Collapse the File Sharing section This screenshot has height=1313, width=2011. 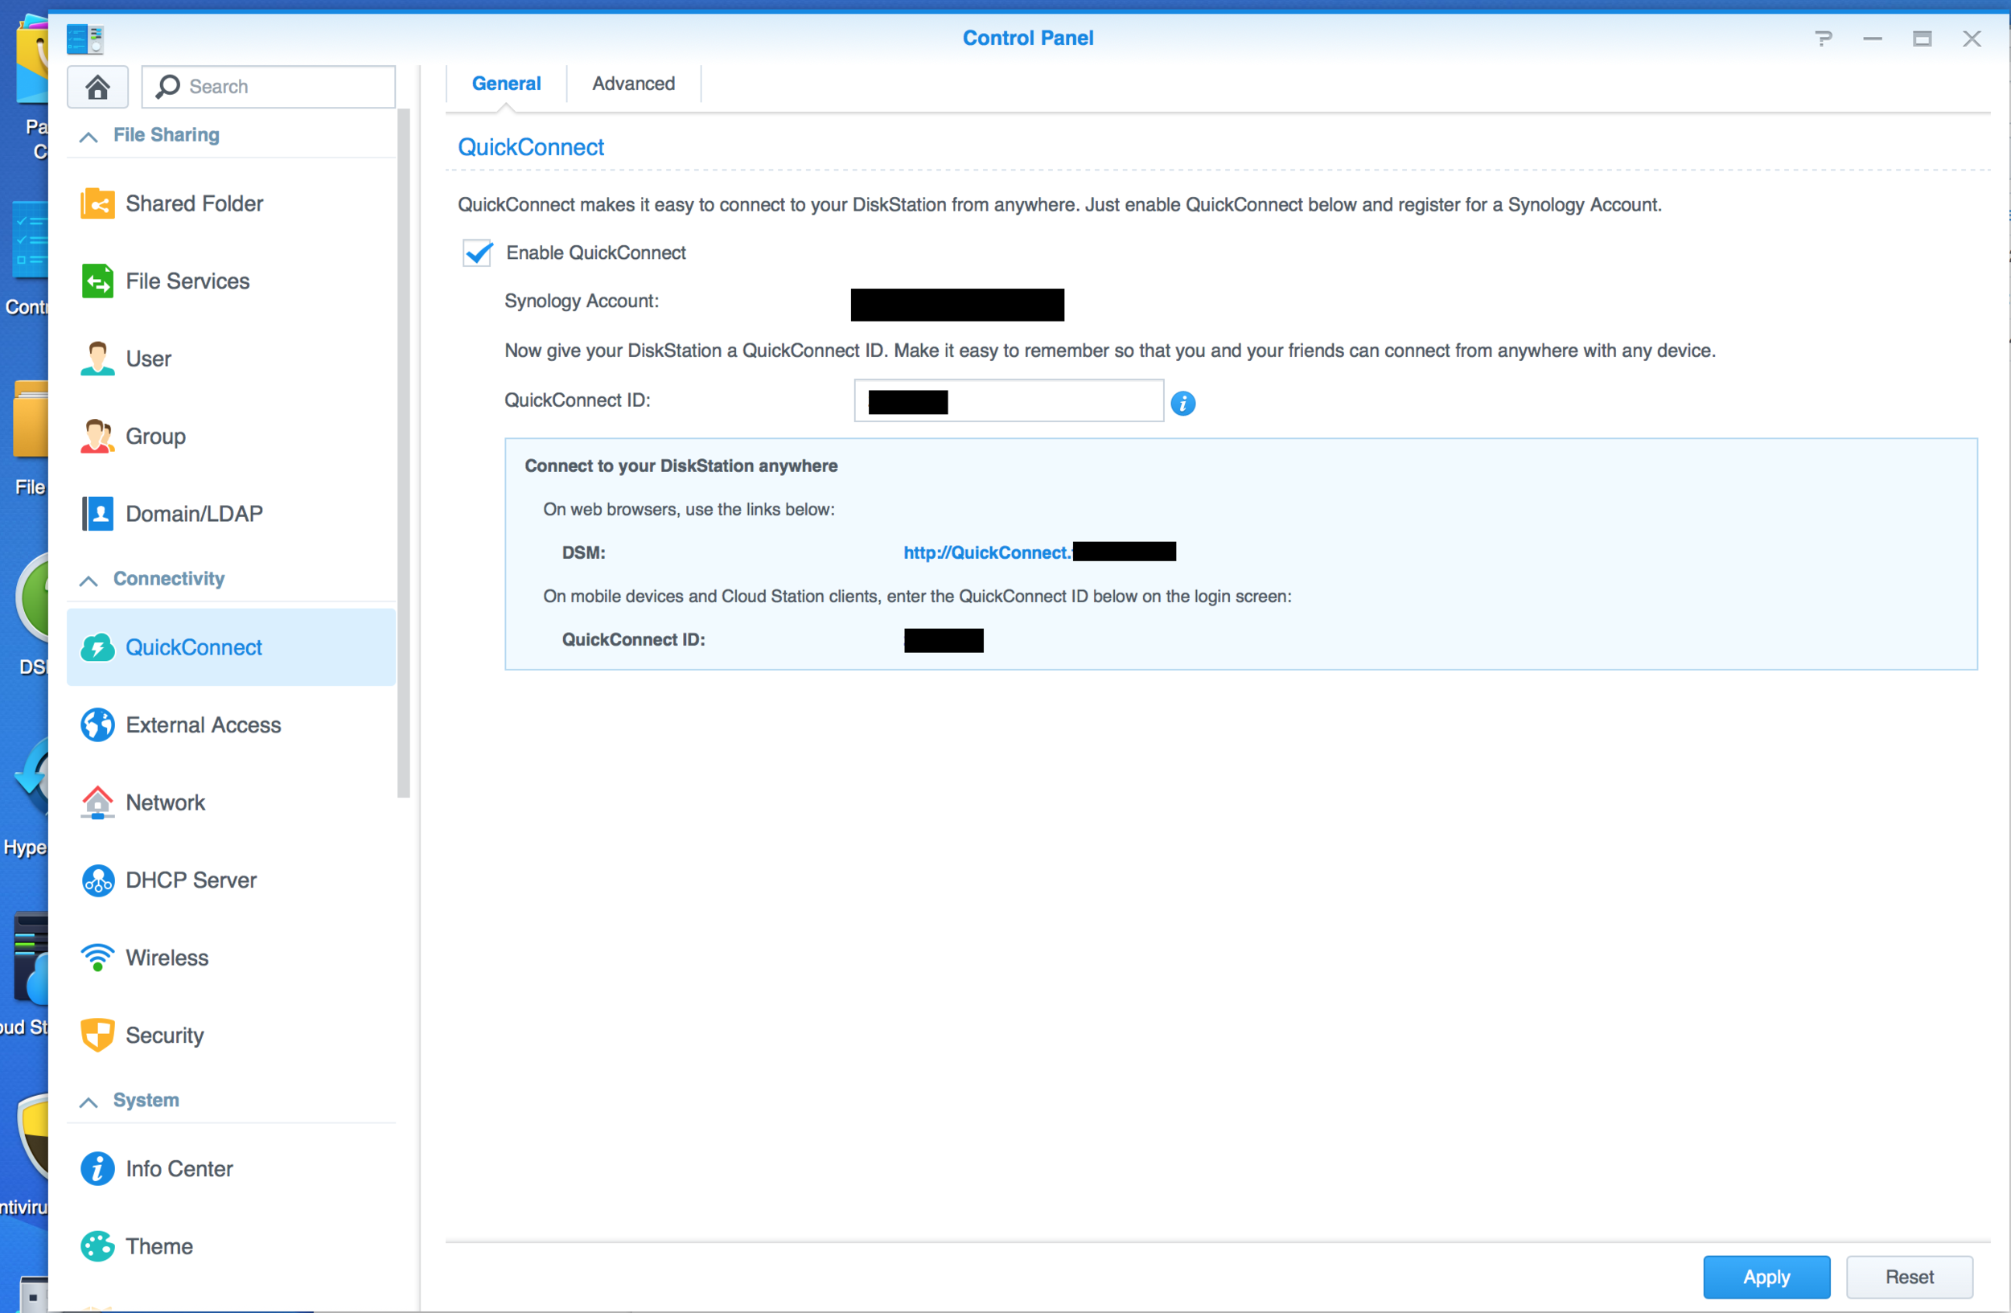click(88, 136)
